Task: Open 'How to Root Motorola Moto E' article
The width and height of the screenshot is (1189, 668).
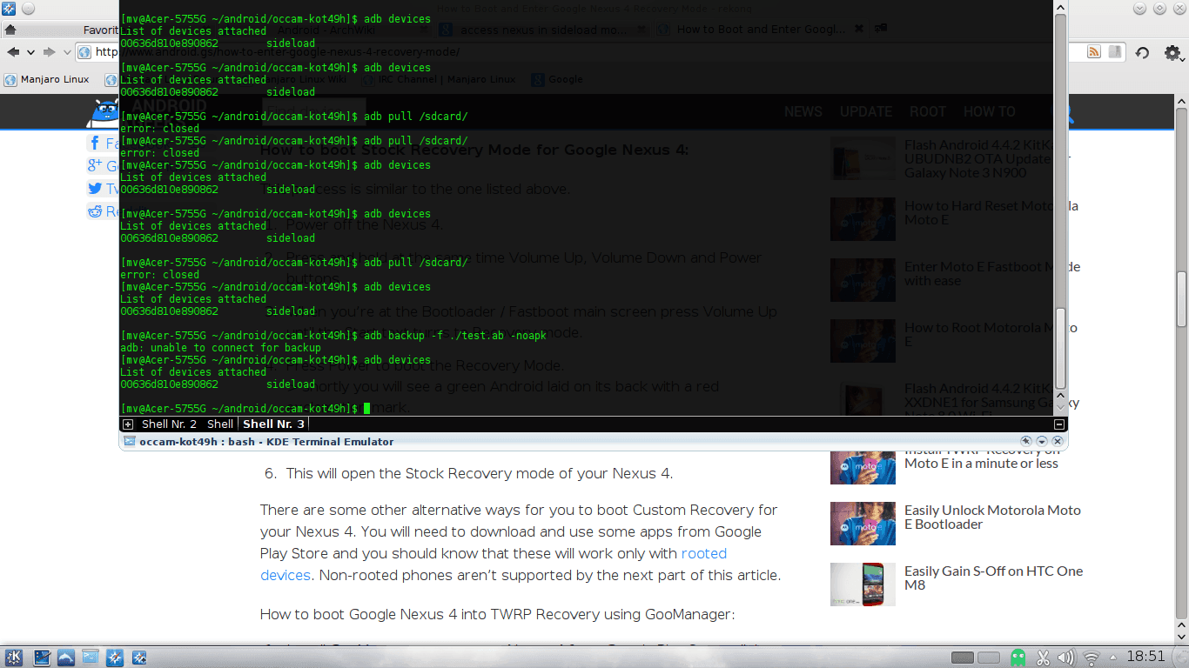Action: [991, 334]
